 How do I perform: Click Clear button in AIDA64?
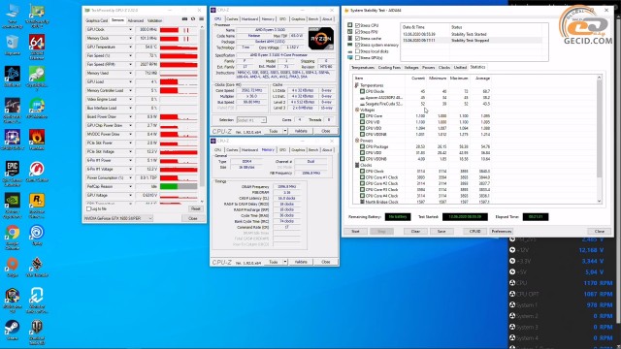click(x=415, y=231)
